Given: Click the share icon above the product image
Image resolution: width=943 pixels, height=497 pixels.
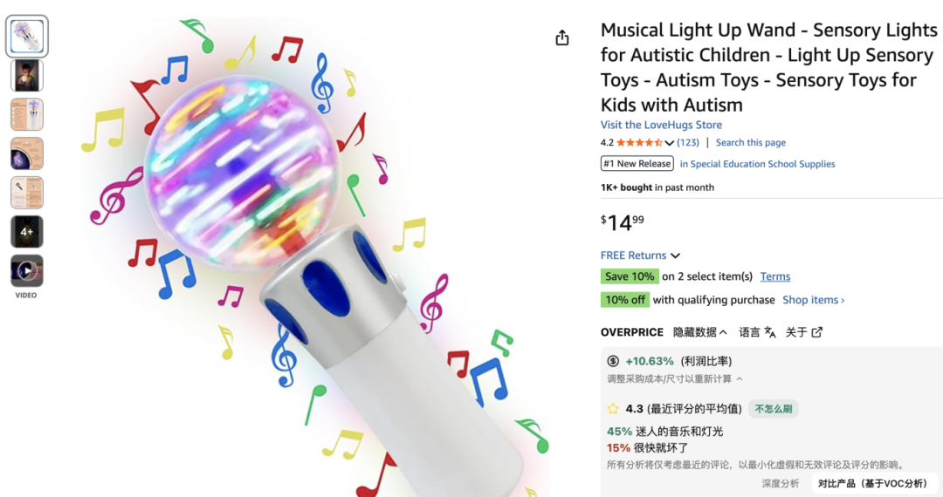Looking at the screenshot, I should coord(562,37).
